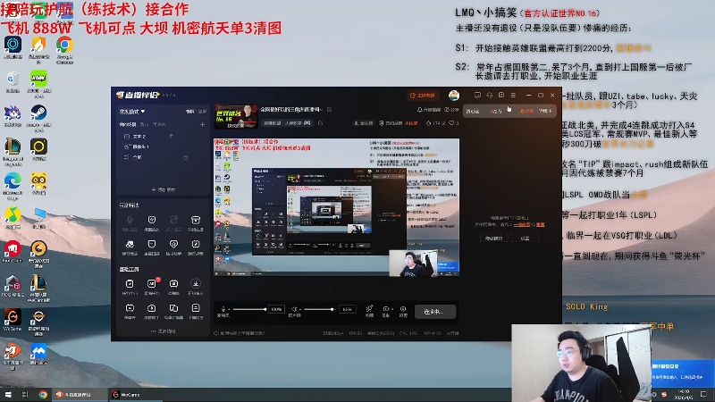Viewport: 715px width, 402px height.
Task: Click the speaker volume percentage field
Action: 348,309
